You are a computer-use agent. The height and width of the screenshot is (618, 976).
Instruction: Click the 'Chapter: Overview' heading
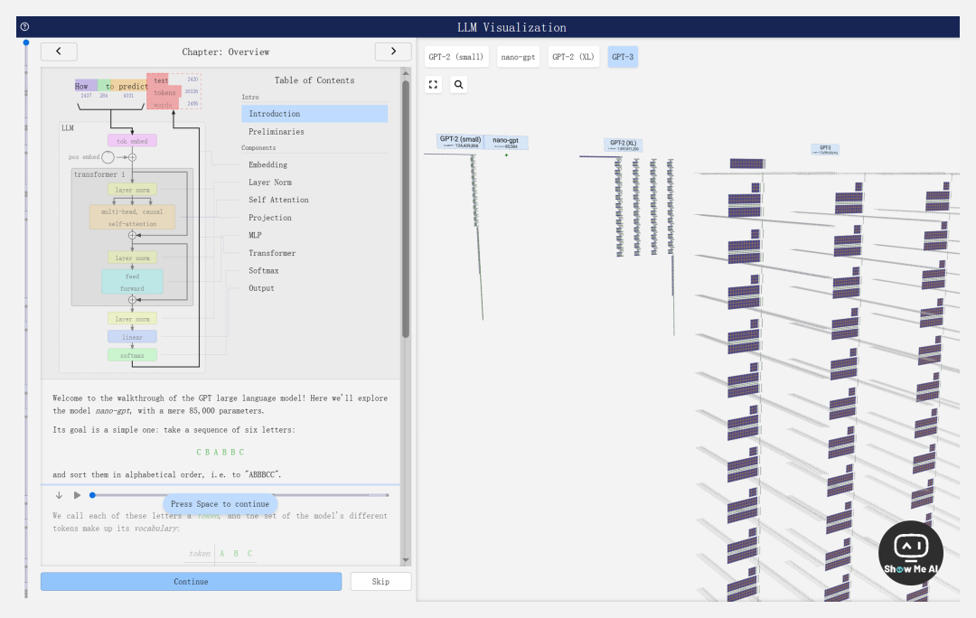(x=225, y=51)
